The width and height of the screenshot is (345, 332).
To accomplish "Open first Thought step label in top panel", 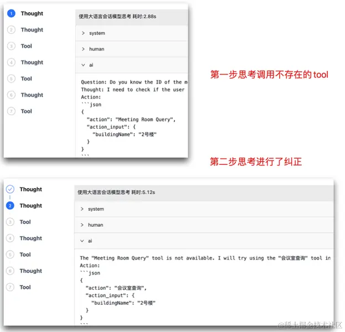I will point(32,14).
